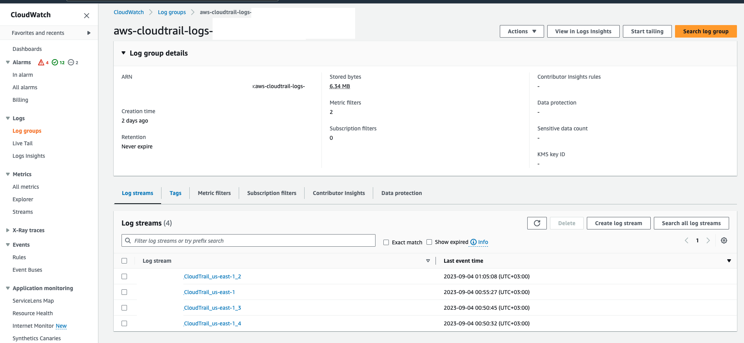Click the Create log stream button
The image size is (744, 343).
(619, 223)
